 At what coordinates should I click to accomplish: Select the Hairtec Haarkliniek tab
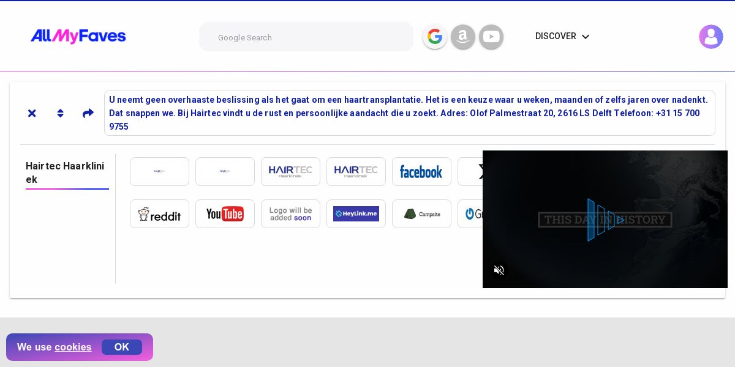67,173
